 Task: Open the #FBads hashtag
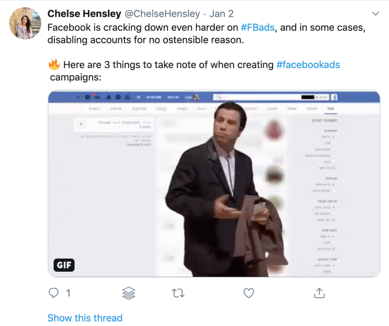tap(258, 28)
